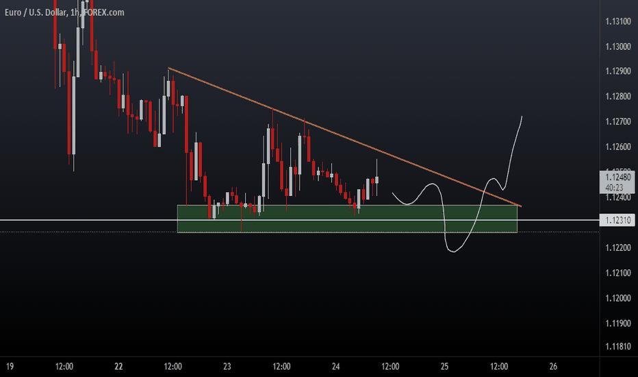Select the 1.12100 price axis label
Screen dimensions: 638x377
pyautogui.click(x=617, y=273)
